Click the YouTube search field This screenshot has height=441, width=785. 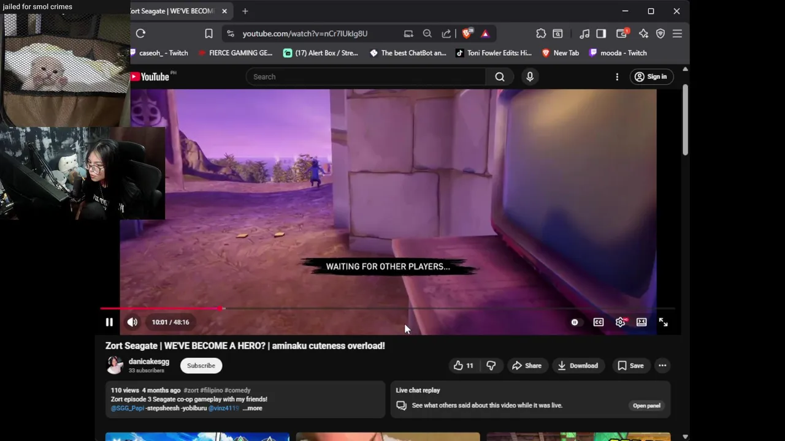(366, 77)
